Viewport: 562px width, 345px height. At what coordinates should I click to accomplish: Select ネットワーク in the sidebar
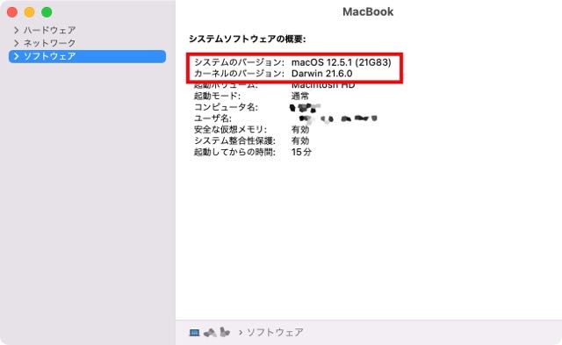click(x=49, y=43)
